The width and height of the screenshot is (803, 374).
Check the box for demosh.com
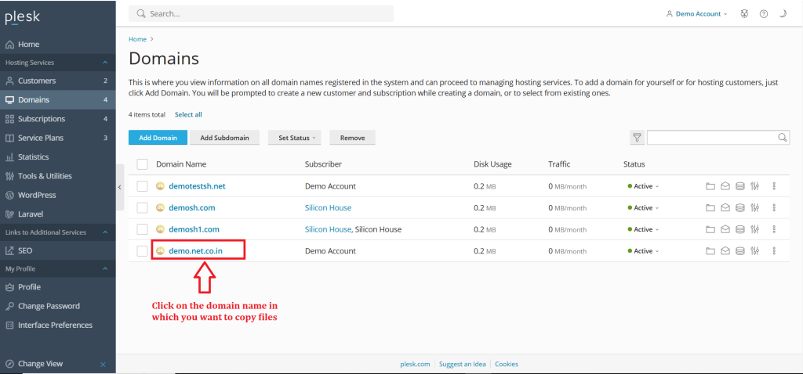[143, 208]
